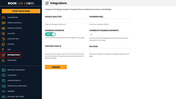Image resolution: width=176 pixels, height=99 pixels.
Task: Click the Integrations page title
Action: [x=58, y=3]
